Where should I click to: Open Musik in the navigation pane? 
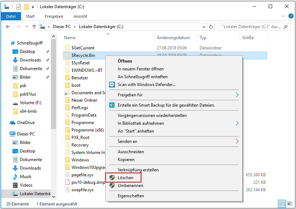pyautogui.click(x=26, y=177)
